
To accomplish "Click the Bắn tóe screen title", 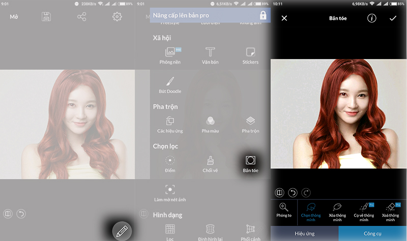I will [338, 18].
